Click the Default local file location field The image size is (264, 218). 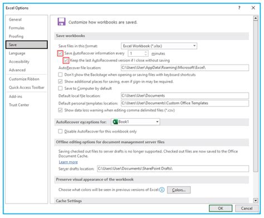point(185,96)
